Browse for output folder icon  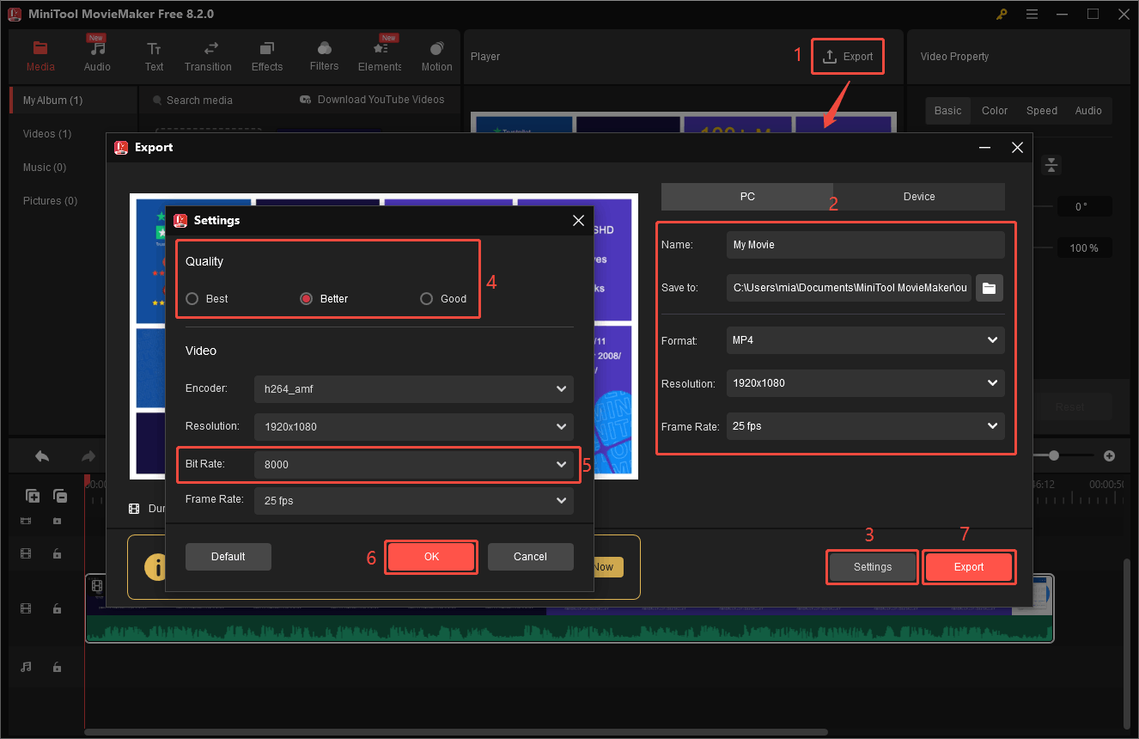click(990, 288)
